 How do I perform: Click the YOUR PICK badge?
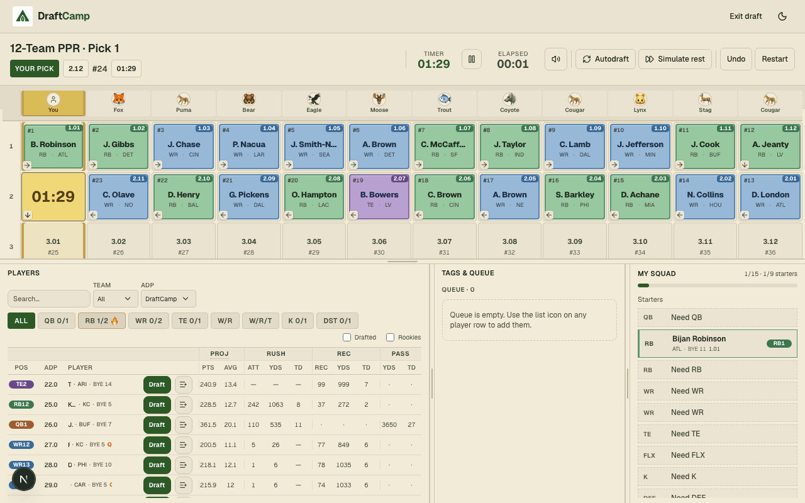35,69
